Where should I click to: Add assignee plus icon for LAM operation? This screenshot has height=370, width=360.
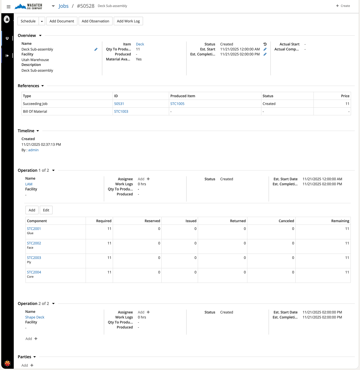tap(148, 179)
